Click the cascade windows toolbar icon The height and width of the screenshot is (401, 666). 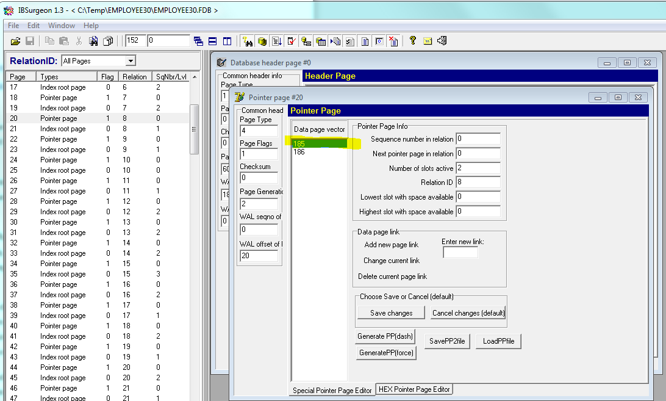pos(198,41)
